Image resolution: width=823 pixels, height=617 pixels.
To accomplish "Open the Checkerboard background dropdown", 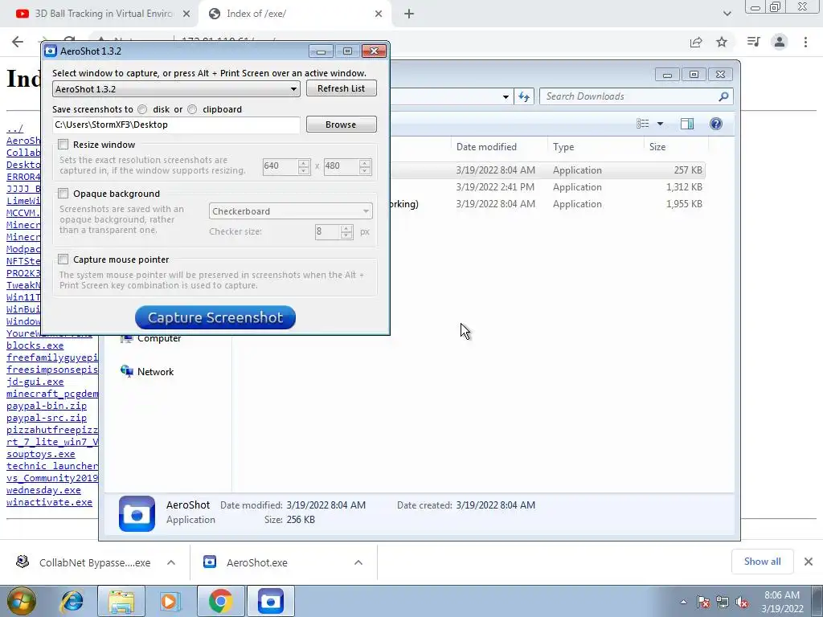I will point(291,211).
